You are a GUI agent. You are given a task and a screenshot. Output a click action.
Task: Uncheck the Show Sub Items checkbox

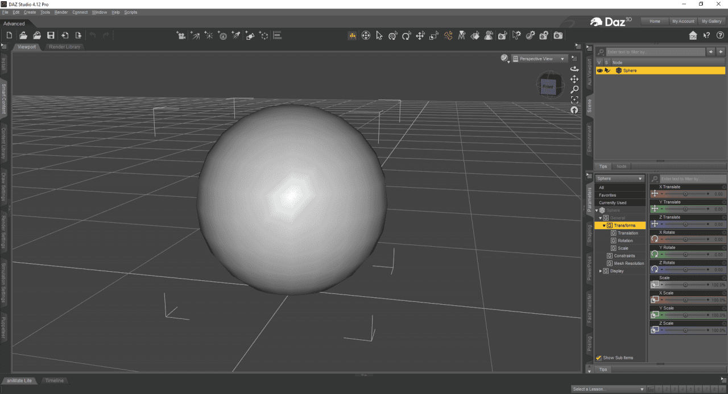(598, 358)
